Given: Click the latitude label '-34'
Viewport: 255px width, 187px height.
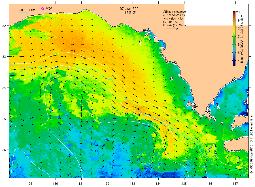Looking at the screenshot, I should (3, 88).
